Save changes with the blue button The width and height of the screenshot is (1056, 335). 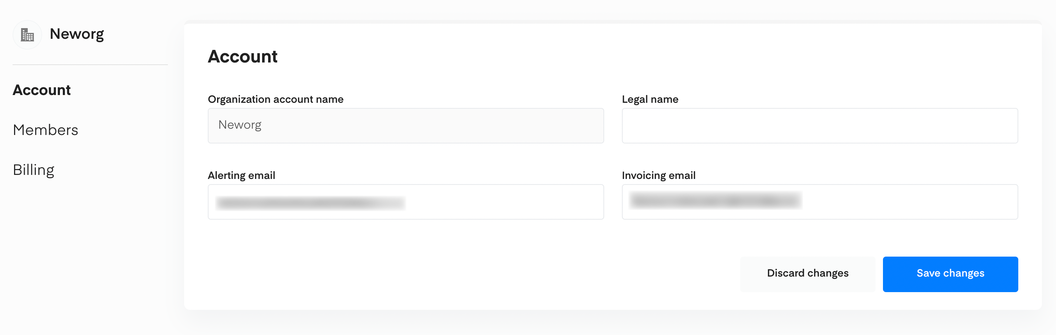click(950, 274)
